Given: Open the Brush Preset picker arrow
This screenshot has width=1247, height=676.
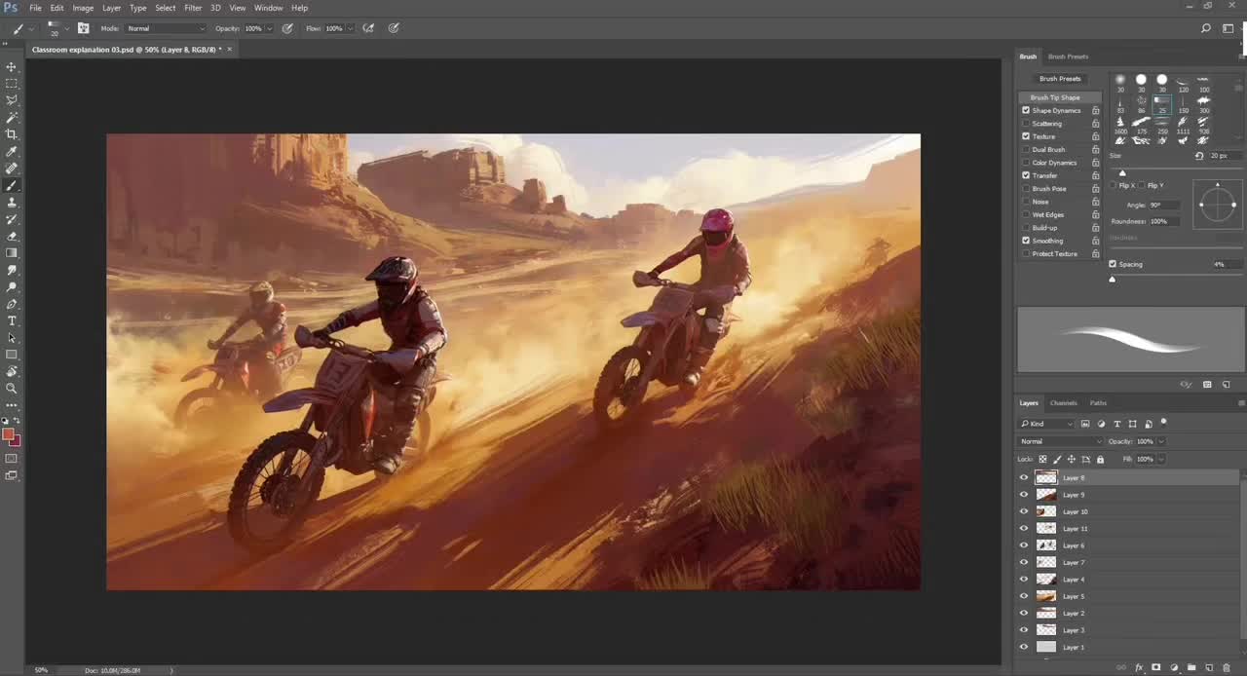Looking at the screenshot, I should pyautogui.click(x=66, y=28).
